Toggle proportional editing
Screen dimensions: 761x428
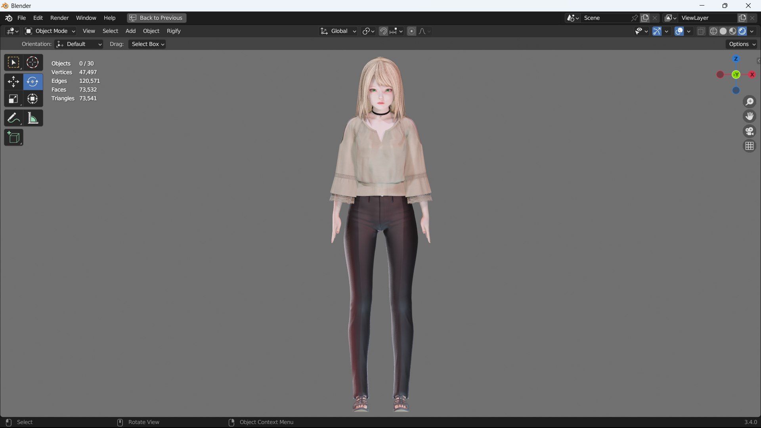[411, 31]
